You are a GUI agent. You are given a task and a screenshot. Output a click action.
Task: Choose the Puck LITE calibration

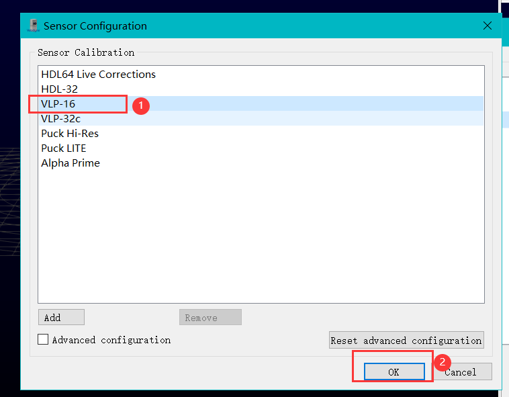point(261,148)
